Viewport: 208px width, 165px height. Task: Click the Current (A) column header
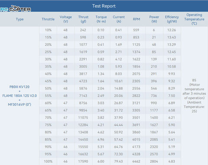tap(119, 19)
